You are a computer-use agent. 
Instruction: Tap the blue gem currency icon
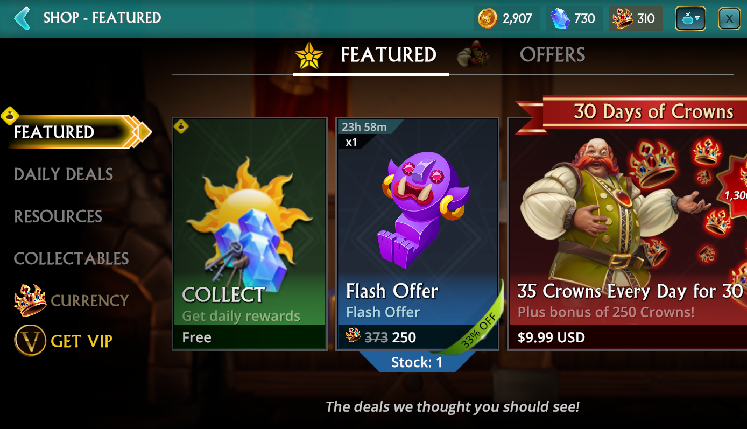560,19
